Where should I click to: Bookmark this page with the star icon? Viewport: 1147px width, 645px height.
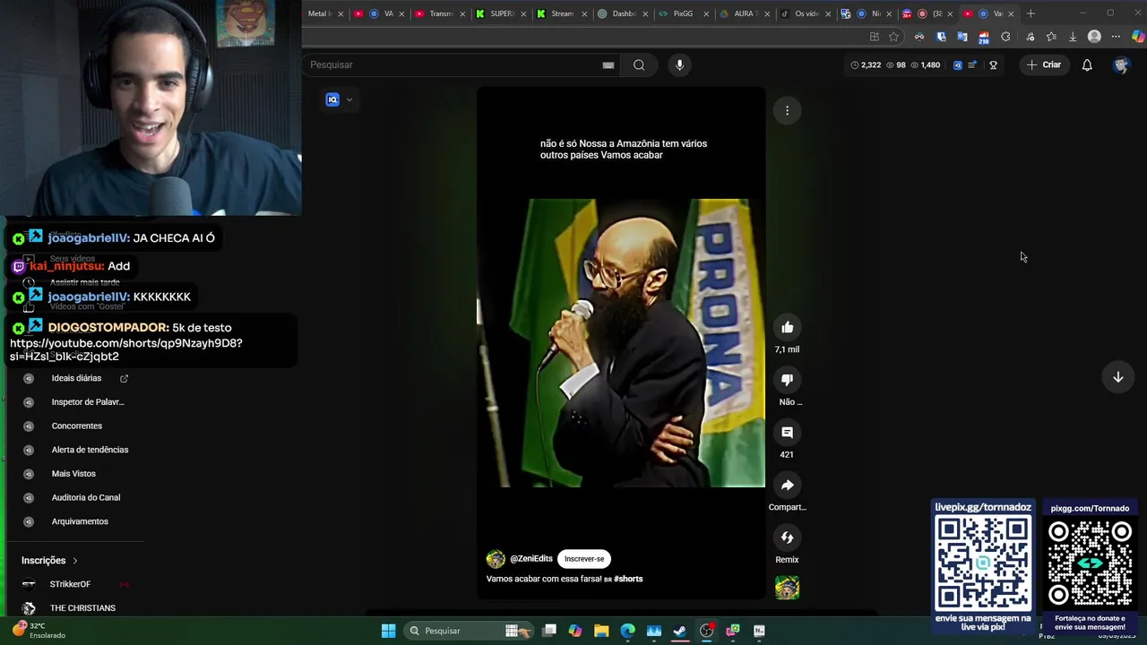(x=893, y=37)
